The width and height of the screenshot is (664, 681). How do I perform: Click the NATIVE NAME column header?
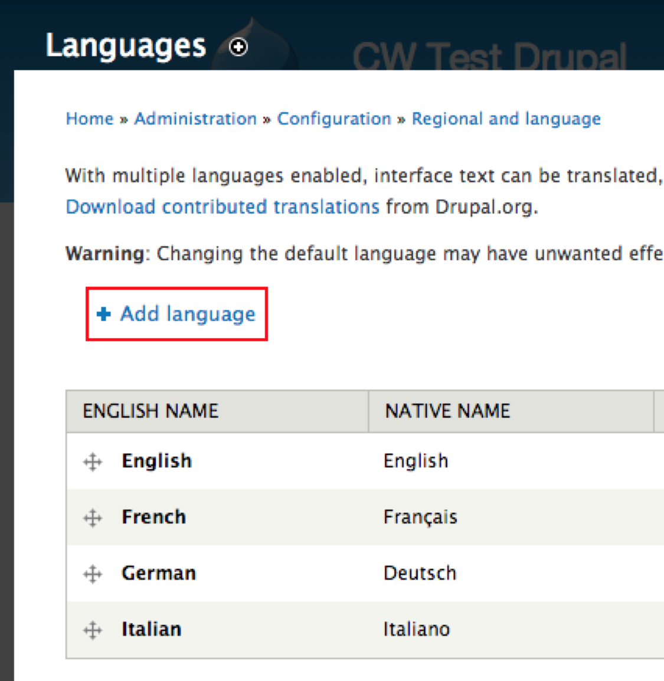point(447,411)
